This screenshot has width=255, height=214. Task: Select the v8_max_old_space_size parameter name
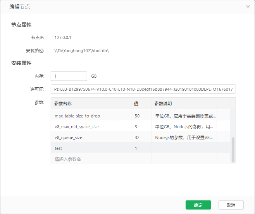tap(77, 127)
